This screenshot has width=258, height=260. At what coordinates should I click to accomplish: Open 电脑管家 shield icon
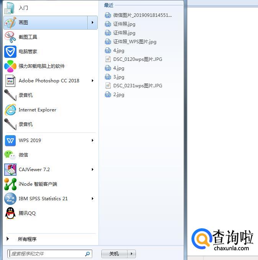(10, 52)
